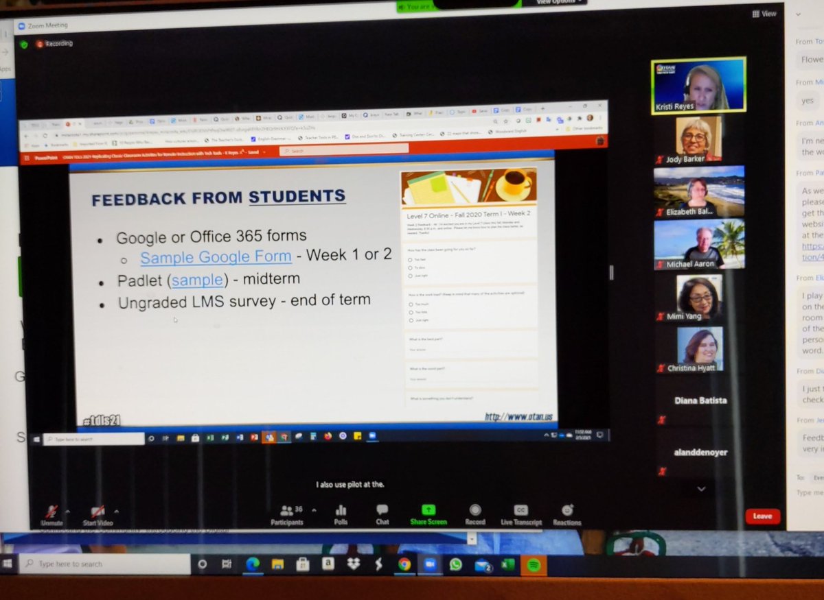
Task: Click 'Ungraded LMS survey - end of term' text
Action: click(x=244, y=301)
